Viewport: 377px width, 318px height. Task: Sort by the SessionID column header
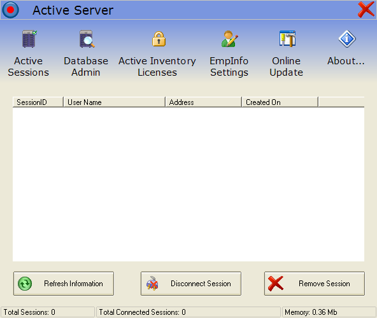point(38,102)
